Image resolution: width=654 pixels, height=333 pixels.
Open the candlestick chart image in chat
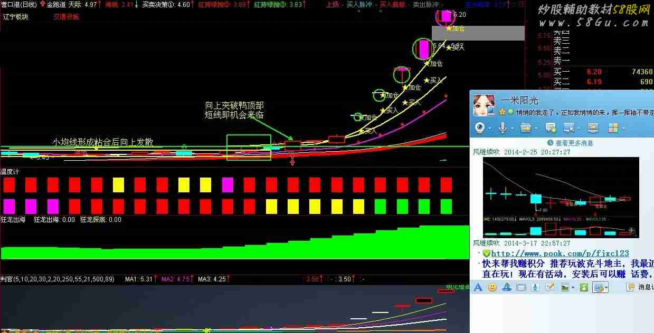click(x=561, y=198)
